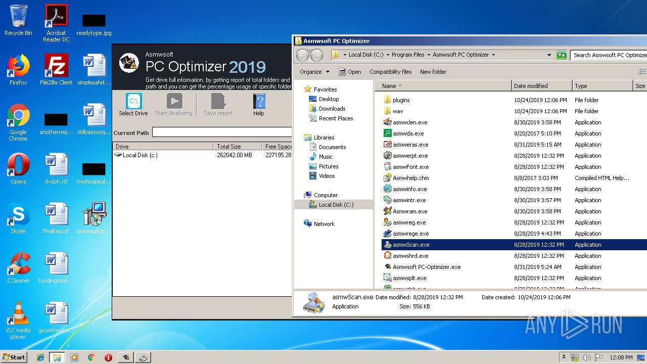Viewport: 647px width, 364px height.
Task: Select asmwsplt.exe file icon
Action: coord(388,278)
